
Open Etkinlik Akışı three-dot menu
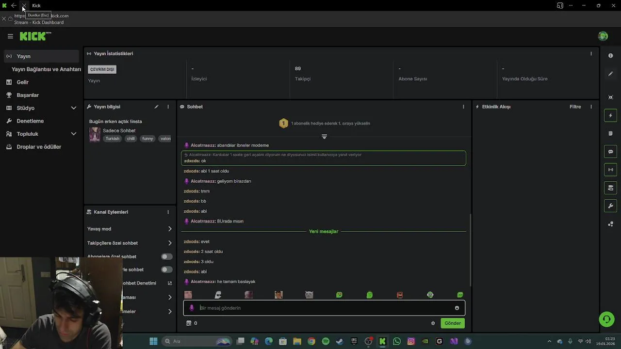coord(591,107)
